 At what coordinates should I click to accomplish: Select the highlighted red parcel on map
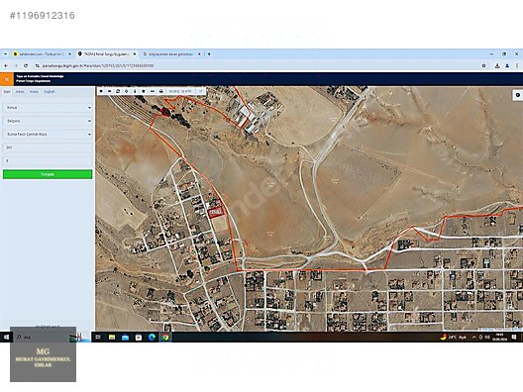(216, 212)
